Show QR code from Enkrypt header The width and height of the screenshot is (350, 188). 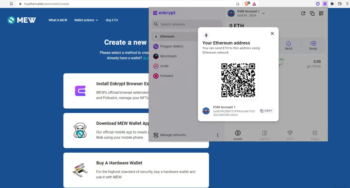(321, 13)
